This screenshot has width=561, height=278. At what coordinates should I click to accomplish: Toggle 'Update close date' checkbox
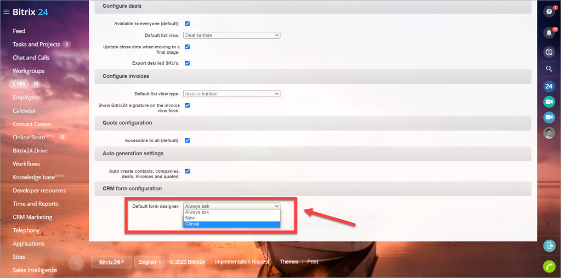[187, 47]
